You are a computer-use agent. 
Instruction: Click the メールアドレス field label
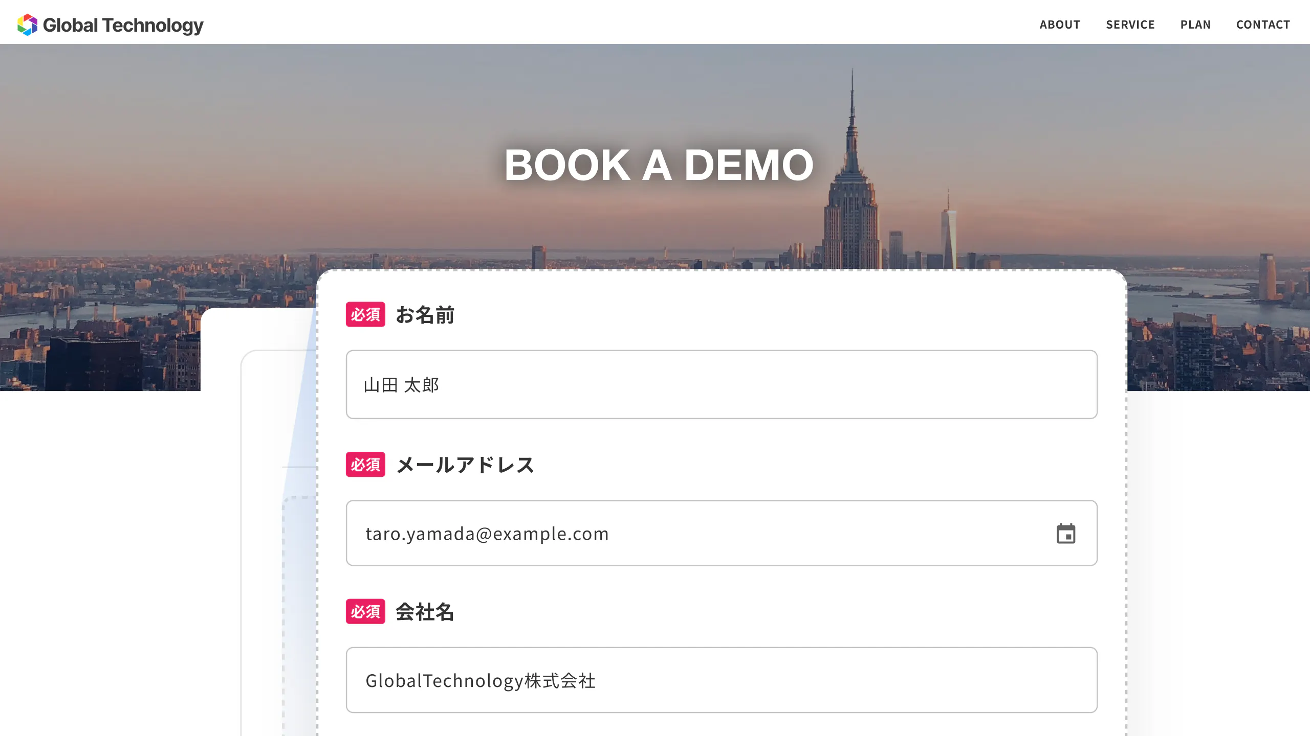click(465, 465)
